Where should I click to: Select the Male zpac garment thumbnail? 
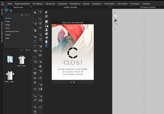click(x=10, y=76)
